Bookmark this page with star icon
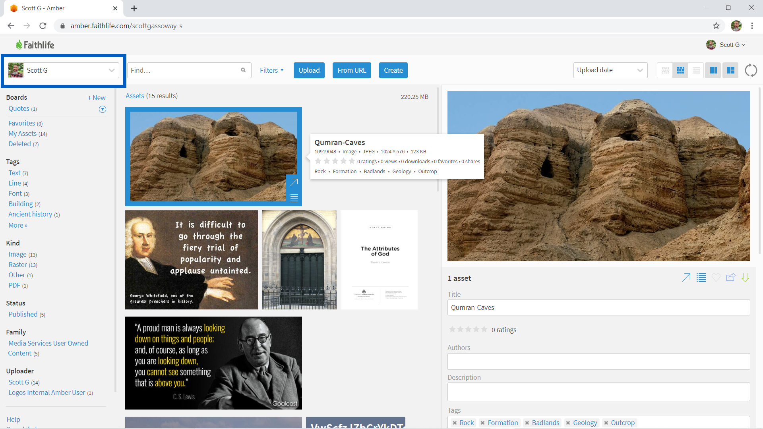 click(x=716, y=26)
